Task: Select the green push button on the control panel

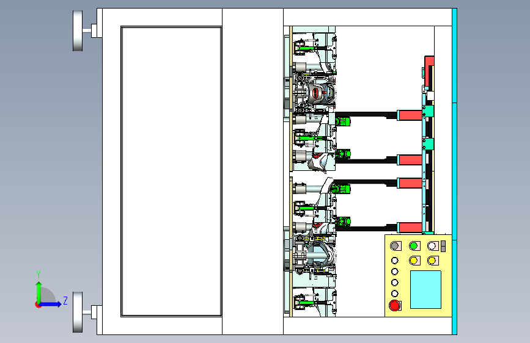Action: (x=413, y=246)
